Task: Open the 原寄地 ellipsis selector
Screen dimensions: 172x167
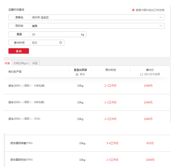Action: 161,17
